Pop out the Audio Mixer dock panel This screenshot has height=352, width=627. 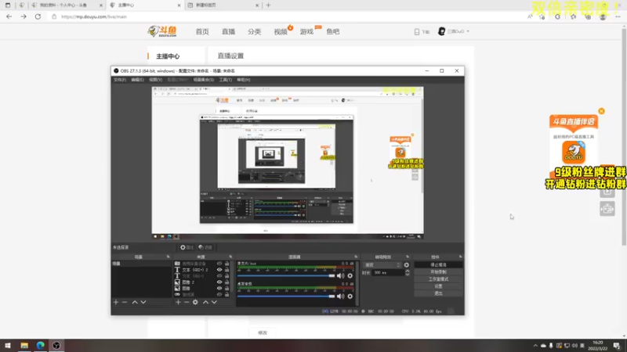coord(356,257)
